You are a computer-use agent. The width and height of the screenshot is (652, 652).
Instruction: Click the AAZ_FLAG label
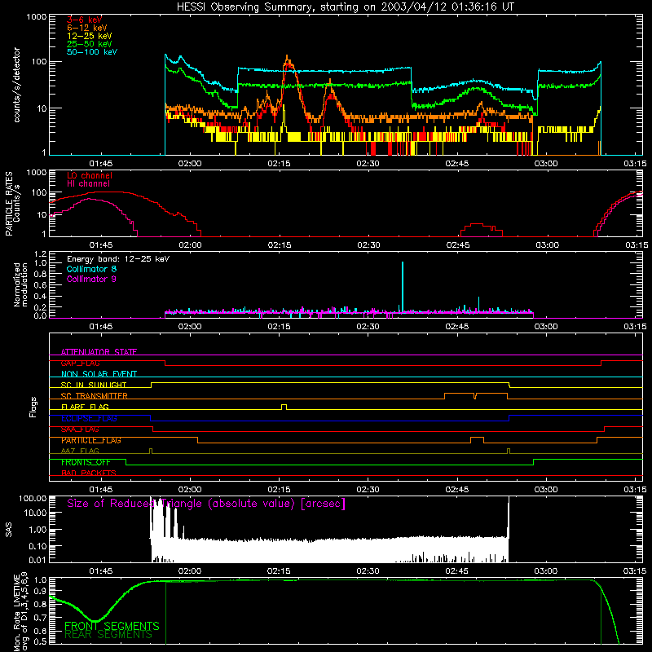80,452
